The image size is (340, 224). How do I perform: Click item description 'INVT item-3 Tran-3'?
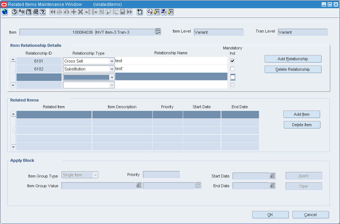pos(124,32)
